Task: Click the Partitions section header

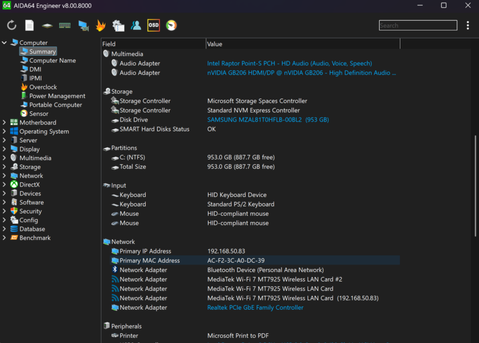Action: 124,148
